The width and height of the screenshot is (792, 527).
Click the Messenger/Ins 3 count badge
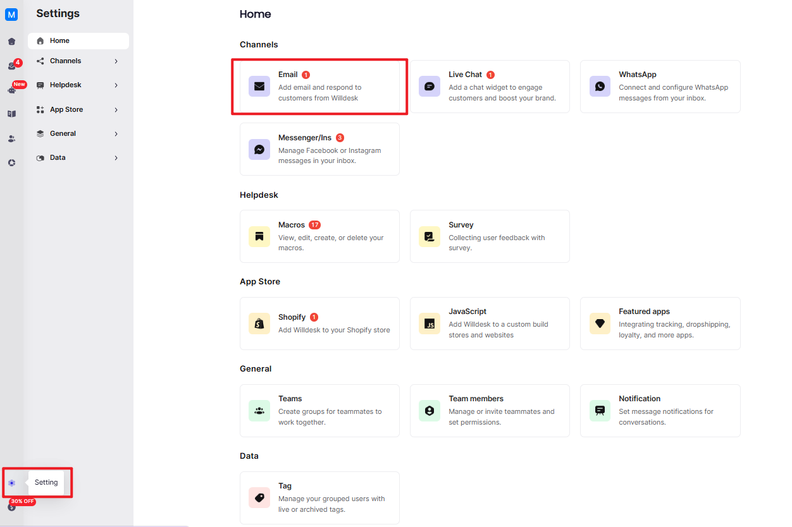(x=340, y=138)
